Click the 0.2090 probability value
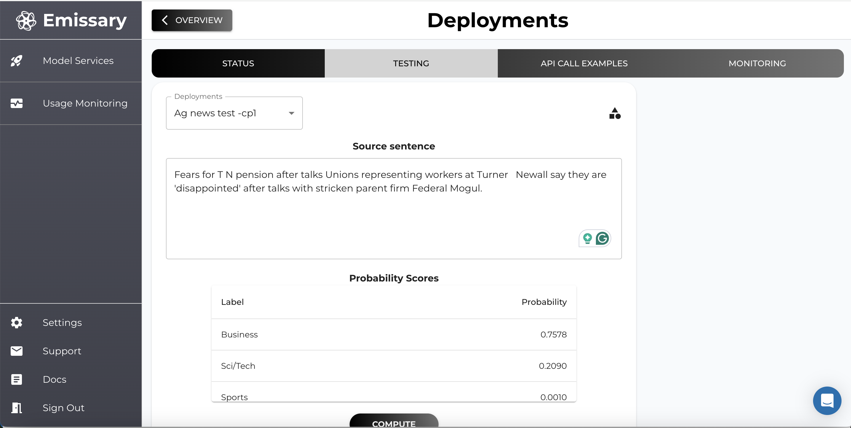The image size is (851, 428). (553, 366)
